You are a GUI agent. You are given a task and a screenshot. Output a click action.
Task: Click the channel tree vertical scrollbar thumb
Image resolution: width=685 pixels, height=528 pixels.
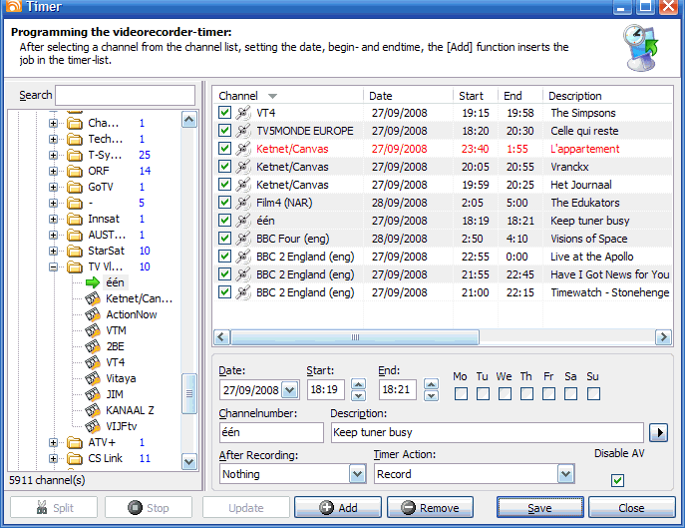click(x=188, y=392)
